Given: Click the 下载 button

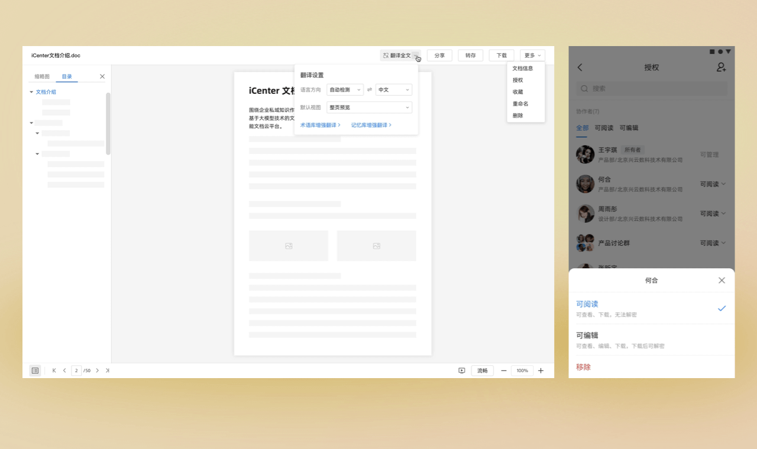Looking at the screenshot, I should tap(502, 56).
